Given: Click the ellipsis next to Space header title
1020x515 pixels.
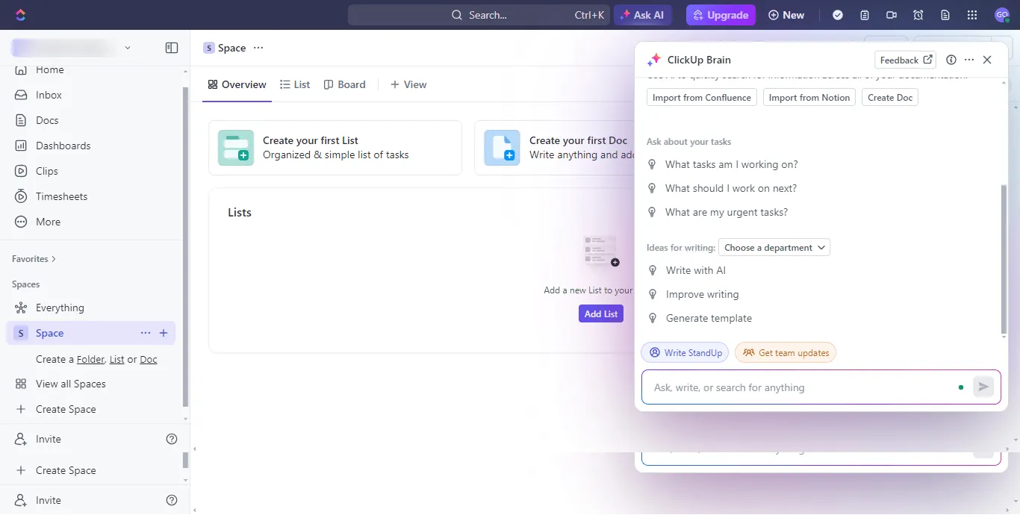Looking at the screenshot, I should (x=258, y=48).
